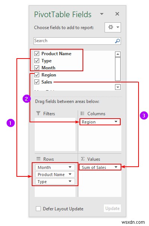Uncheck the Type field checkbox

(x=37, y=61)
